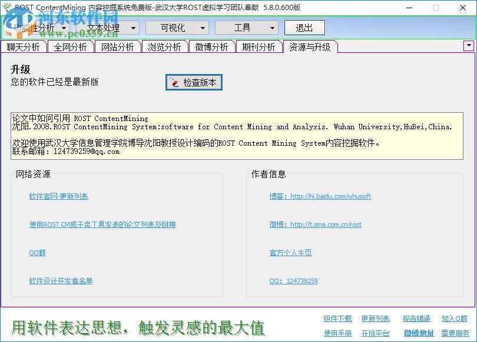Screen dimensions: 477x342
Task: Open the 软件设计开发者名单 link
Action: point(61,281)
